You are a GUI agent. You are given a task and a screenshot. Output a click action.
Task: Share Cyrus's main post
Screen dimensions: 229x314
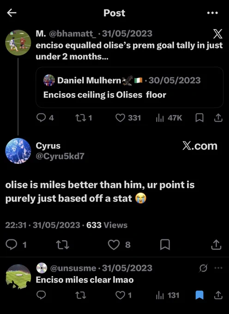coord(216,245)
